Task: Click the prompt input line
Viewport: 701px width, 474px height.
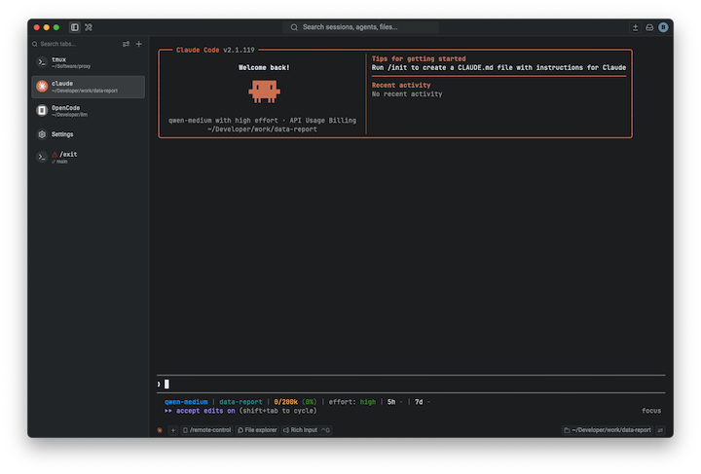Action: pyautogui.click(x=411, y=384)
